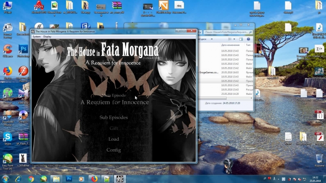Open Skype desktop shortcut
The width and height of the screenshot is (326, 183).
tap(8, 138)
